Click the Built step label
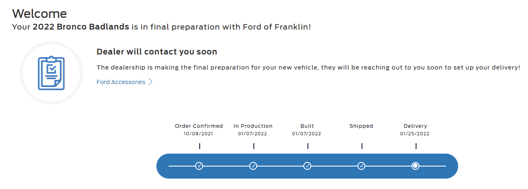 307,126
